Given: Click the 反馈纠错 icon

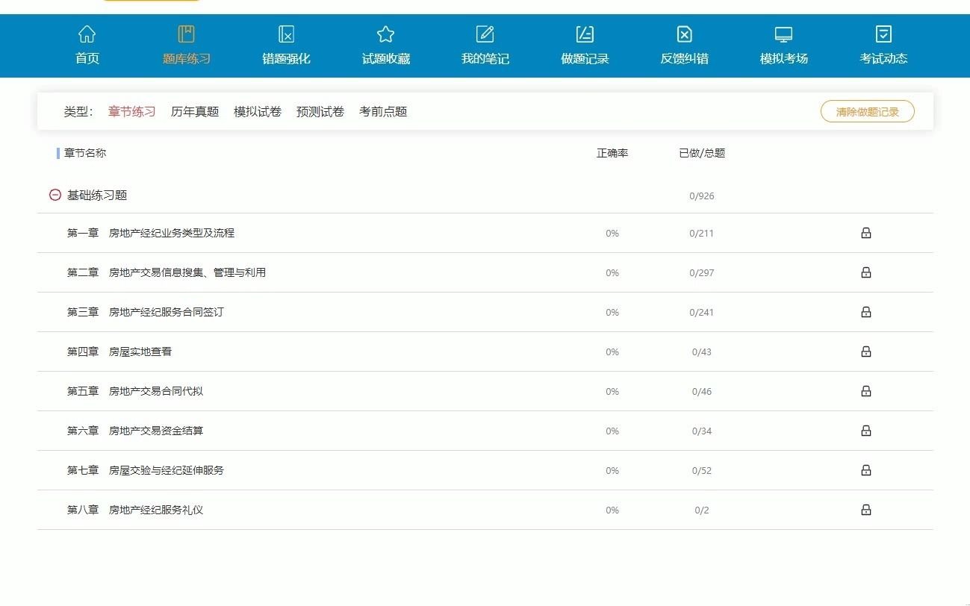Looking at the screenshot, I should (684, 34).
